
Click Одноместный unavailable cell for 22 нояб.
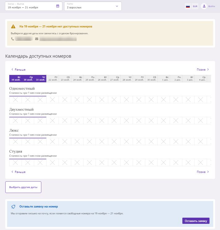point(52,100)
